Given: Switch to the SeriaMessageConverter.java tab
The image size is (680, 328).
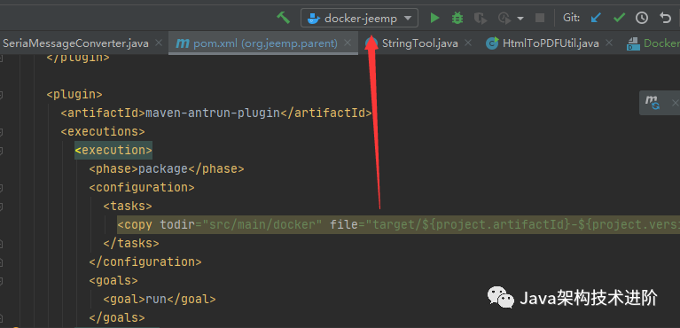Looking at the screenshot, I should [x=75, y=43].
